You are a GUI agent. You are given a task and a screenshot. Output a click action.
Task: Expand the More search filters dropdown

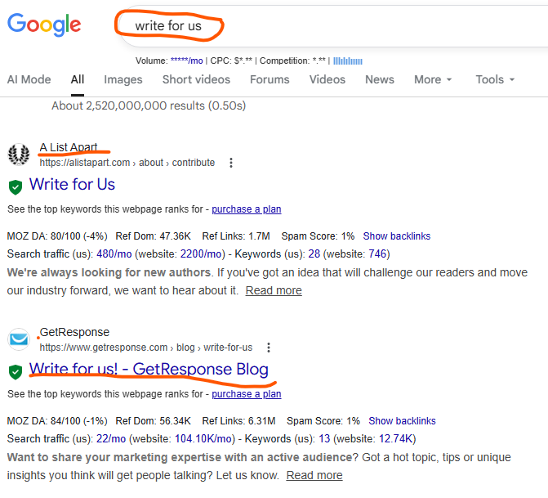433,79
